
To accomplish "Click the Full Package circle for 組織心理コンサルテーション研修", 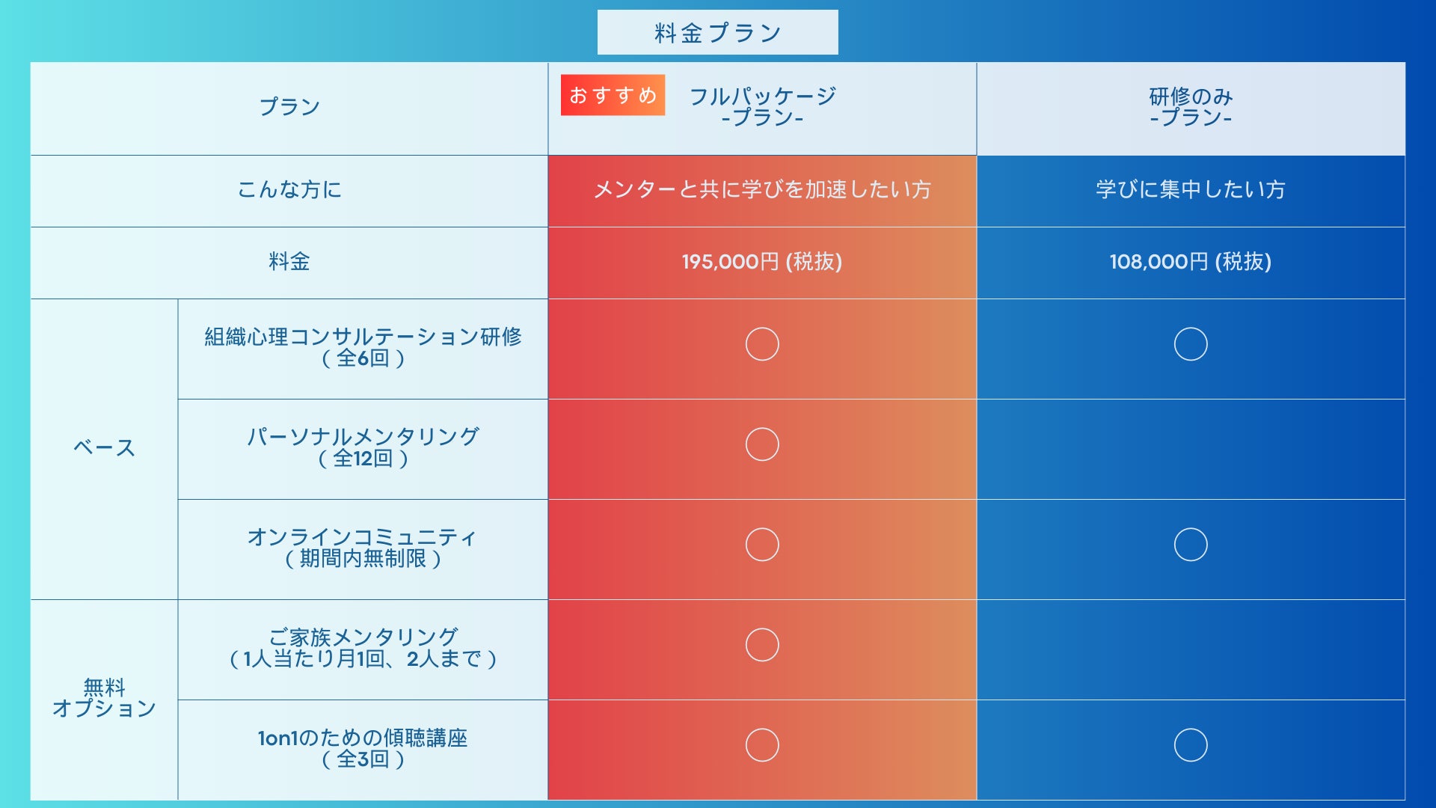I will [x=762, y=344].
